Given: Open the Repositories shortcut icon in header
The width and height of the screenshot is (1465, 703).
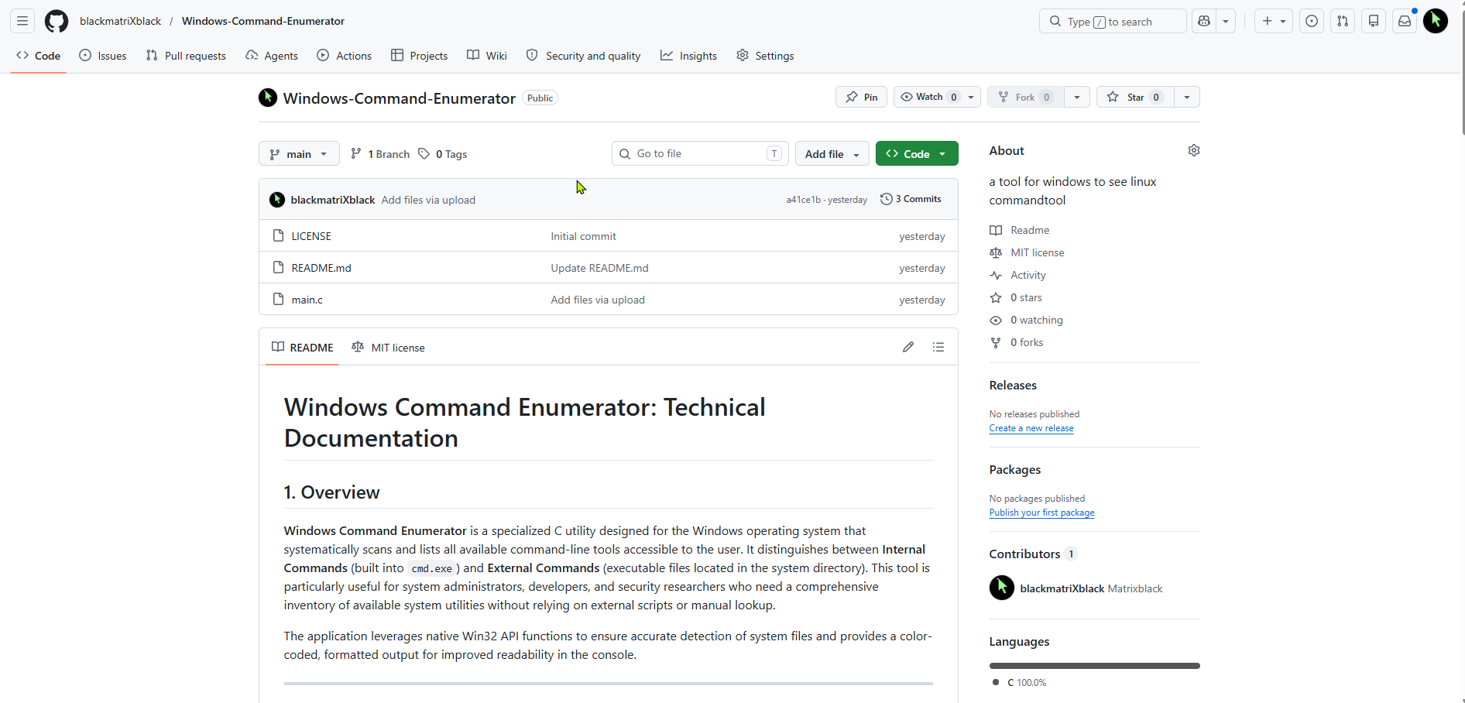Looking at the screenshot, I should pyautogui.click(x=1374, y=21).
